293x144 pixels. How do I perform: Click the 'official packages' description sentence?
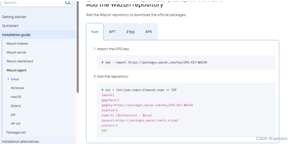[136, 15]
